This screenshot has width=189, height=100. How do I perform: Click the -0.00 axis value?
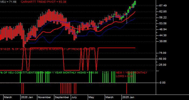click(x=162, y=83)
